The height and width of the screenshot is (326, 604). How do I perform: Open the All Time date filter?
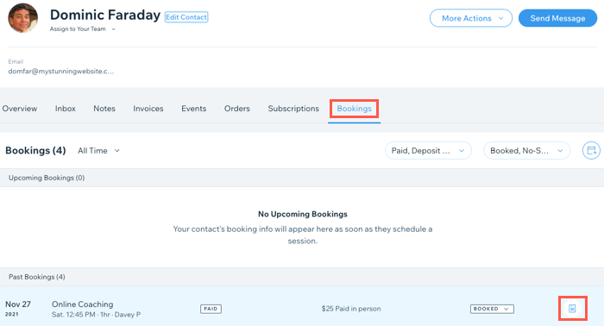click(x=98, y=150)
